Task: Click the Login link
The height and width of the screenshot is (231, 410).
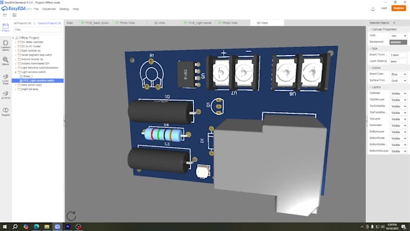Action: tap(384, 8)
